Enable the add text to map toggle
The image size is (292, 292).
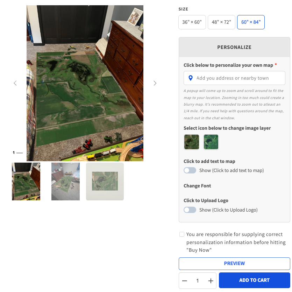pyautogui.click(x=190, y=170)
